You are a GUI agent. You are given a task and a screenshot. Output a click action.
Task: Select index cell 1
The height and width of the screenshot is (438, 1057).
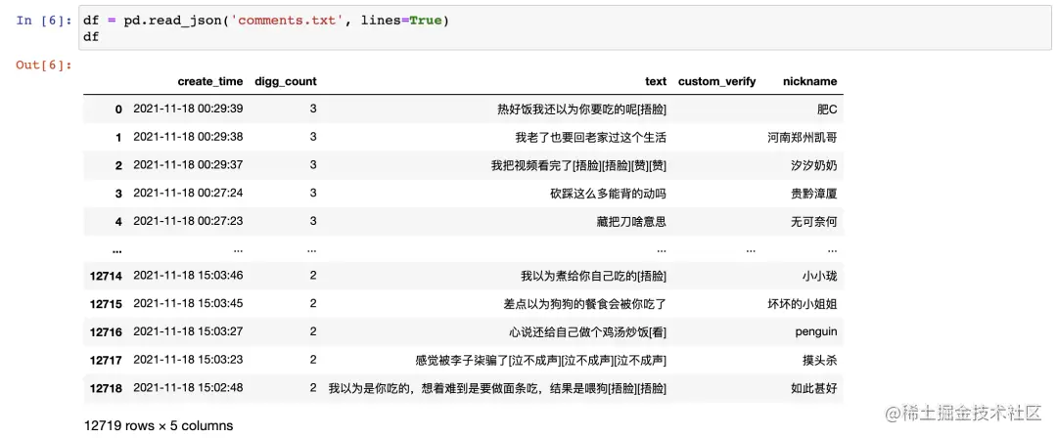pyautogui.click(x=118, y=138)
